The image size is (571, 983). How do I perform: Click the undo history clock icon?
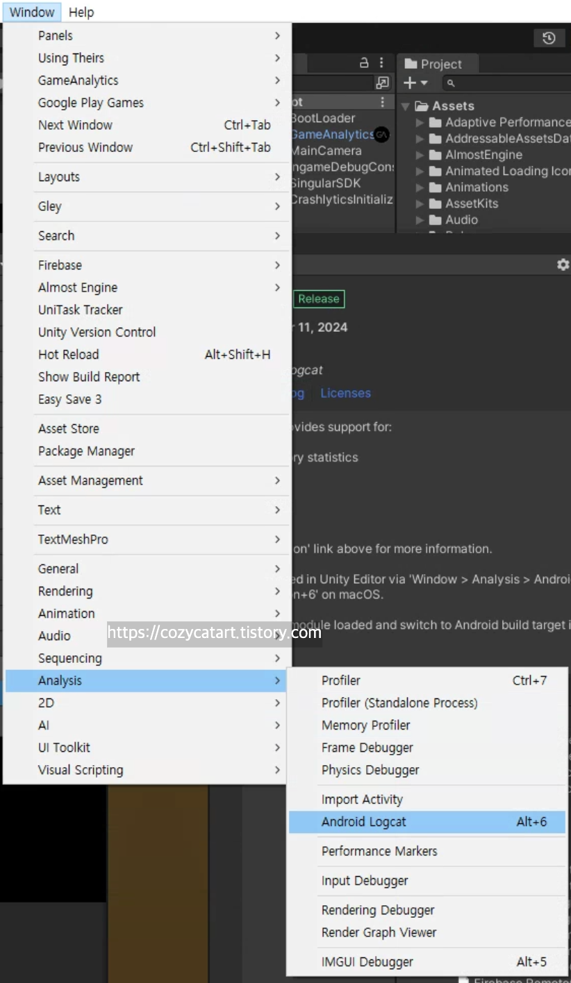pyautogui.click(x=549, y=38)
